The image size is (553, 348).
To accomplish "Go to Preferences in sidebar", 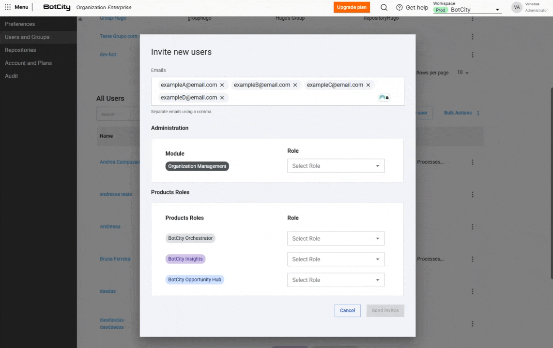I will click(x=20, y=24).
